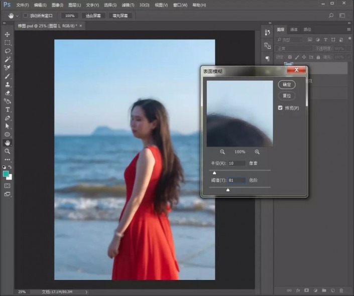The height and width of the screenshot is (296, 354).
Task: Open the History panel icon
Action: [x=267, y=33]
